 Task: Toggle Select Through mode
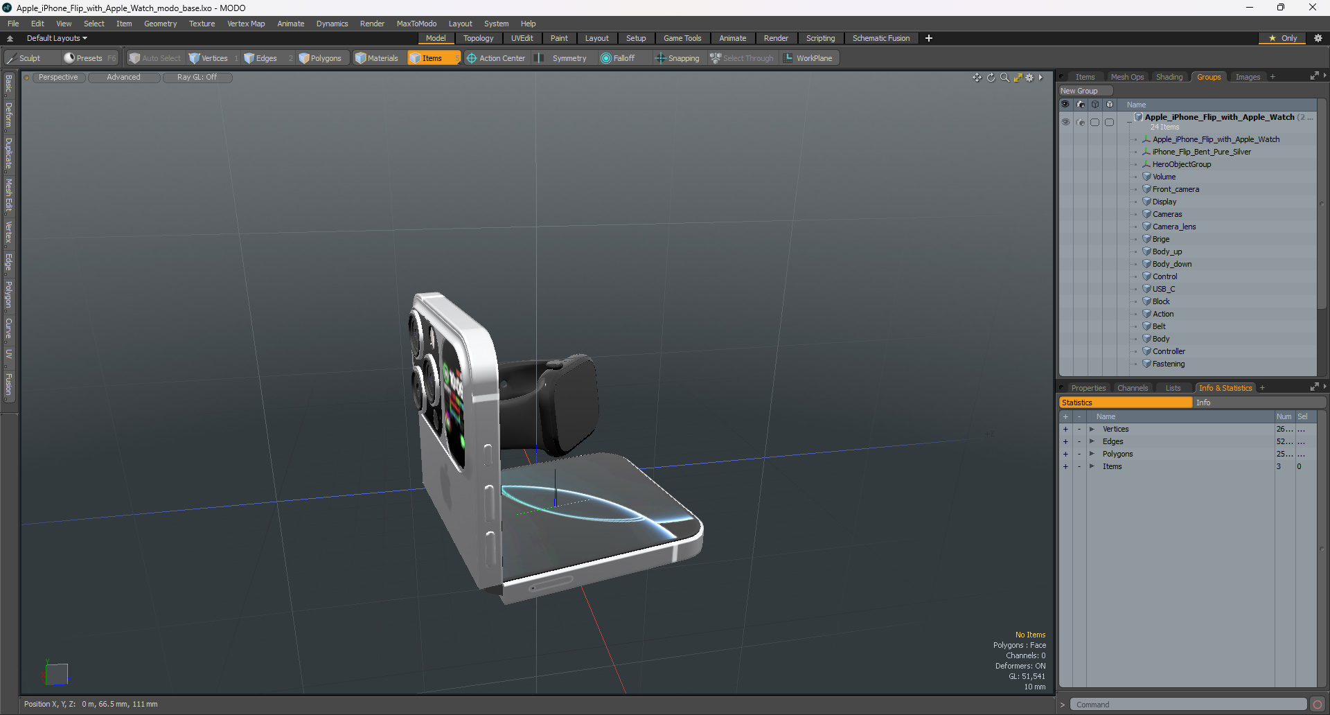point(742,58)
